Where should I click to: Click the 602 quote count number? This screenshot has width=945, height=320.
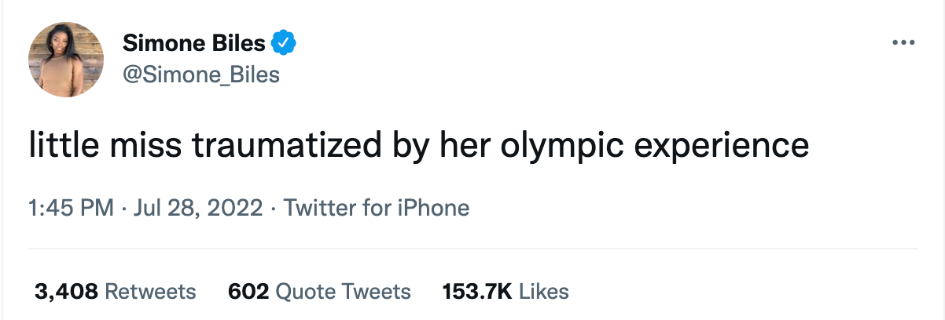point(248,292)
